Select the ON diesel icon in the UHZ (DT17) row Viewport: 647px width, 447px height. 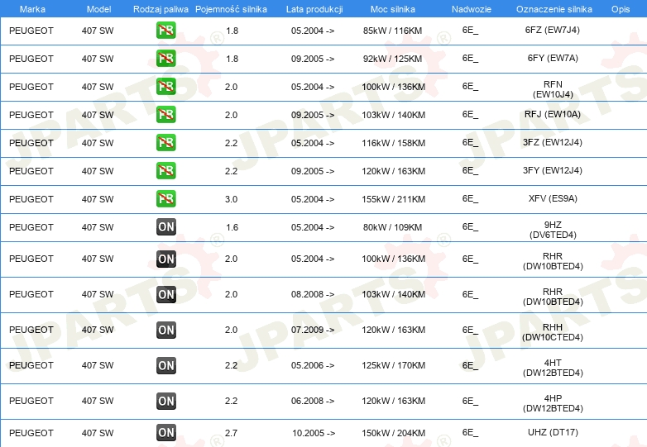point(165,433)
